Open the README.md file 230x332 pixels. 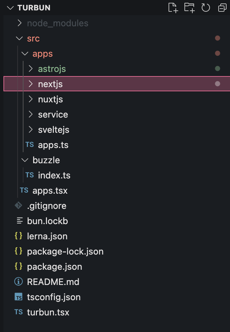tap(53, 282)
